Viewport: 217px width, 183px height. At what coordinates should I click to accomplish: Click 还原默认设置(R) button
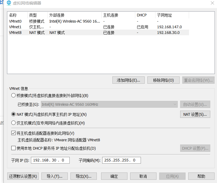pos(23,176)
